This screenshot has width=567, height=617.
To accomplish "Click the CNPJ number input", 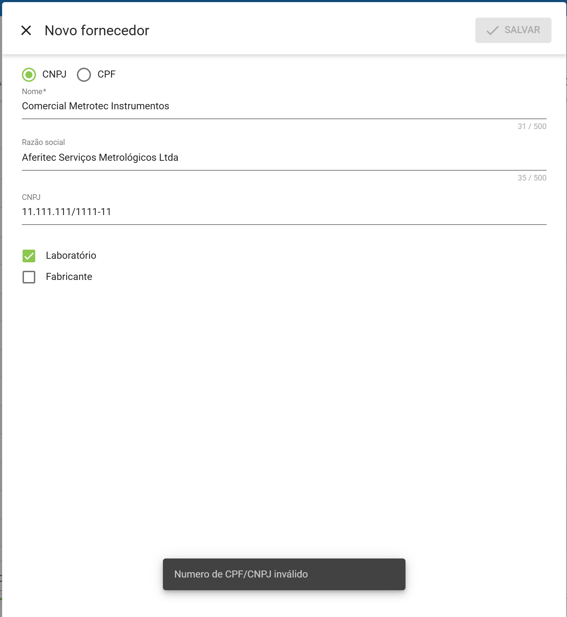I will (284, 212).
